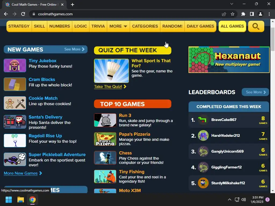Open the Chrome profile avatar
Screen dimensions: 275x206
click(x=260, y=14)
